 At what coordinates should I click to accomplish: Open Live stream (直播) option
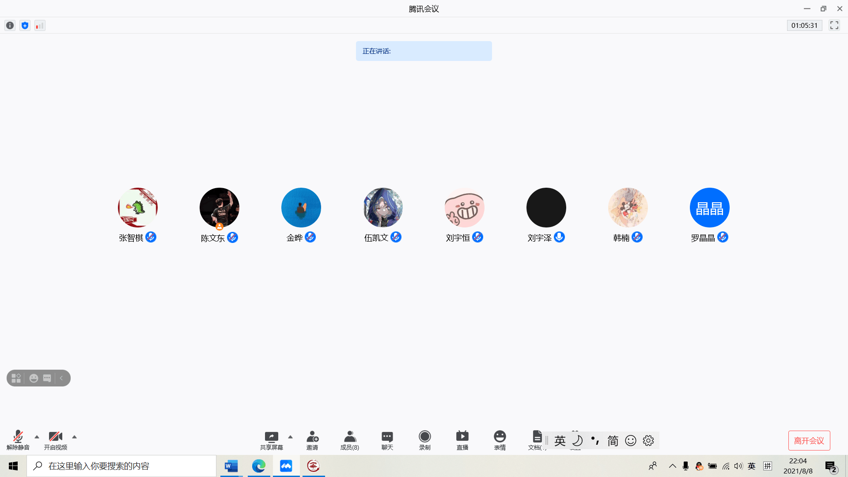pyautogui.click(x=462, y=440)
